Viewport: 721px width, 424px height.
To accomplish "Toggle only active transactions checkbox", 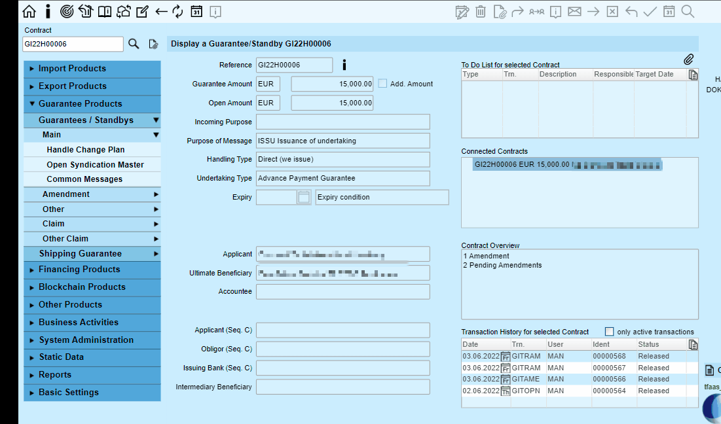I will (609, 332).
